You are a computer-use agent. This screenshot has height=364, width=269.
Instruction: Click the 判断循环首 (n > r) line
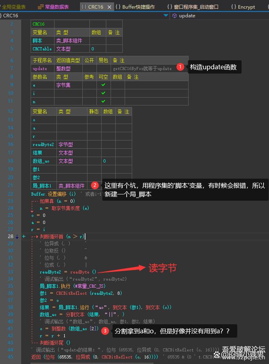(62, 237)
